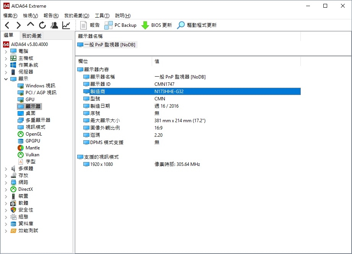Viewport: 352px width, 254px height.
Task: Expand the 多媒體 tree node
Action: (x=6, y=169)
